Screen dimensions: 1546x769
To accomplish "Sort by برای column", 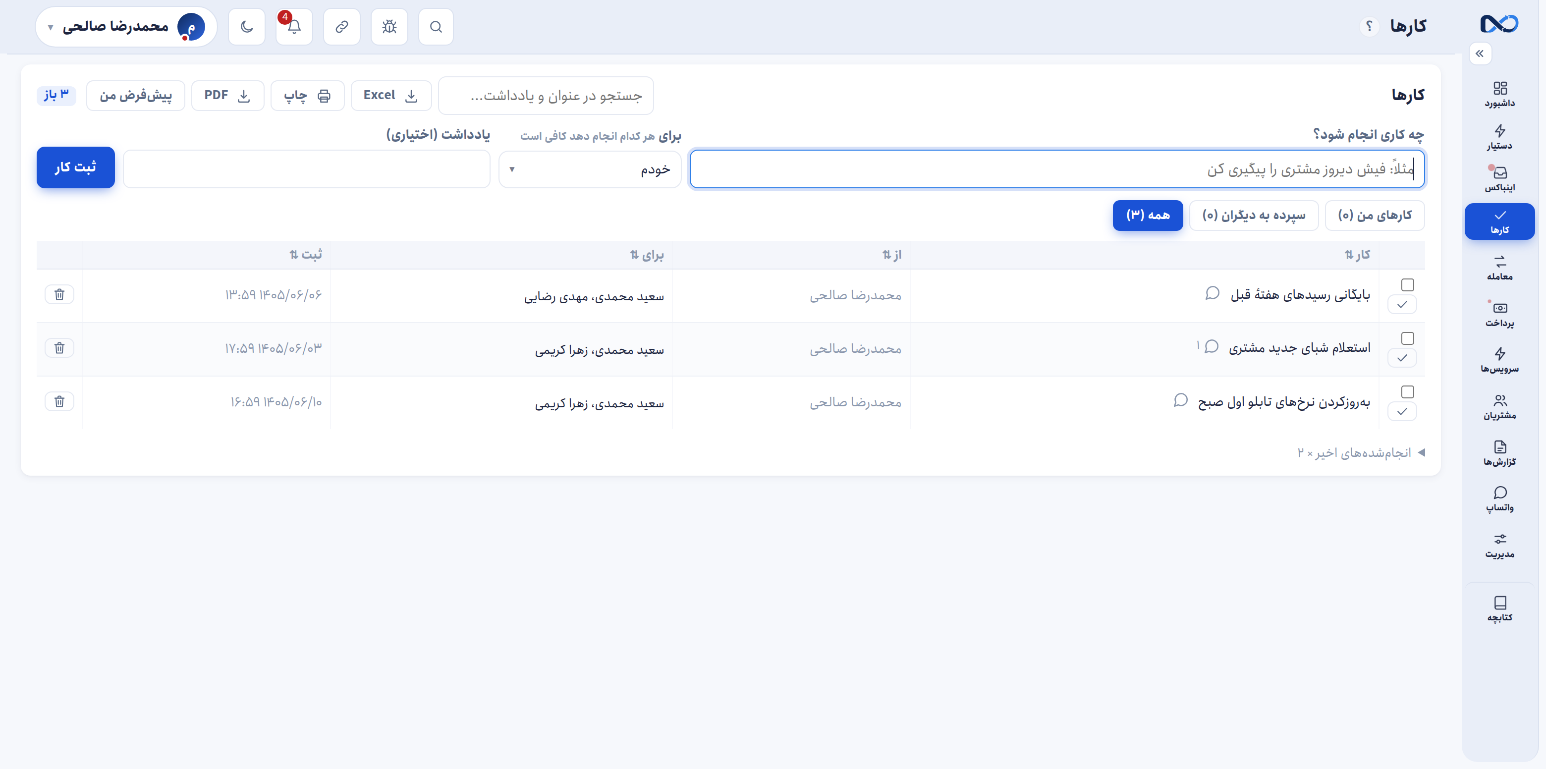I will 647,255.
